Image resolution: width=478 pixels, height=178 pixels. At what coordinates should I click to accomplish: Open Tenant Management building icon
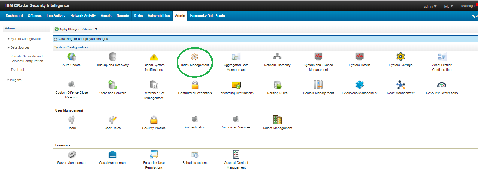(277, 120)
